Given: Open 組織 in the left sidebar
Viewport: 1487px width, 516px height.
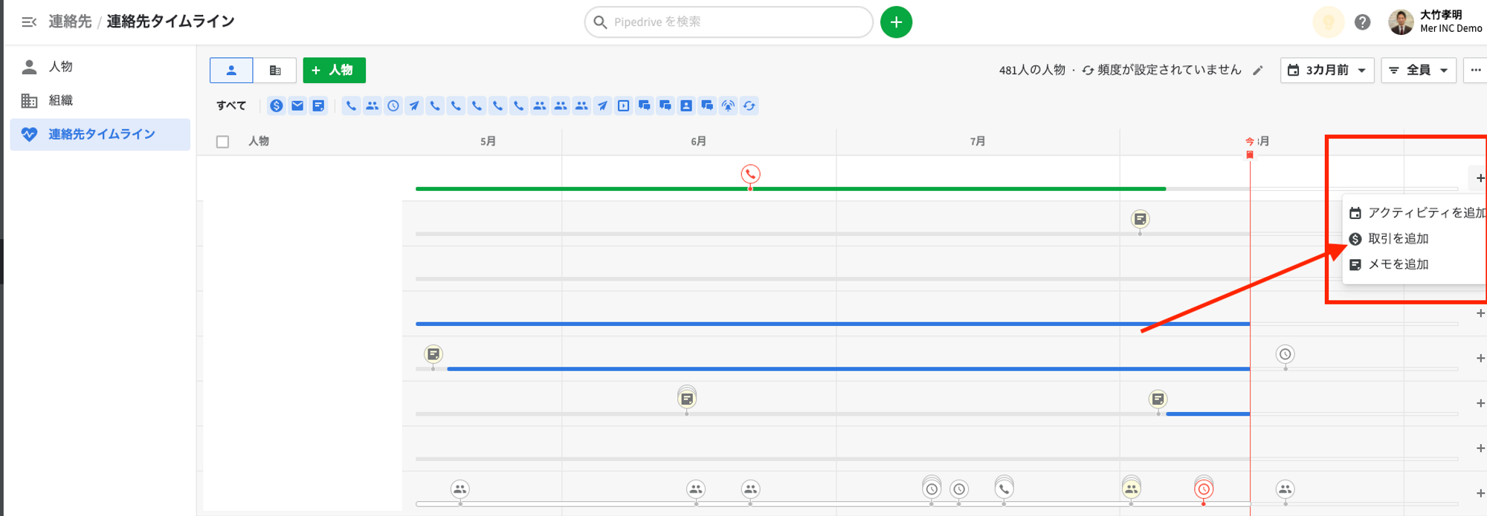Looking at the screenshot, I should [100, 100].
